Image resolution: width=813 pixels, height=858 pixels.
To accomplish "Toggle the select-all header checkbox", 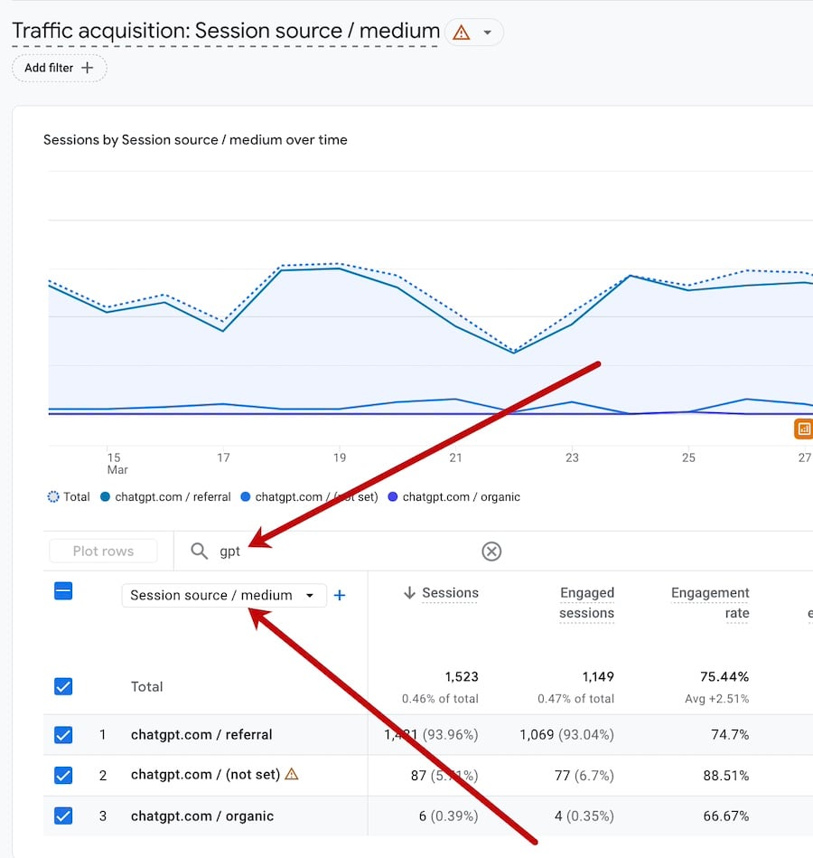I will point(63,591).
